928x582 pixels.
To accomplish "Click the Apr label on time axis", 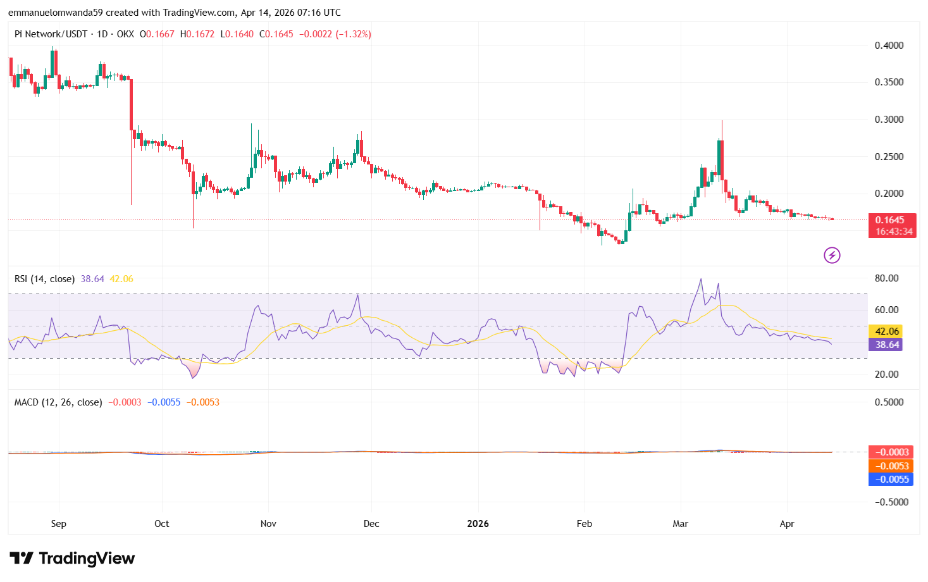I will 787,524.
